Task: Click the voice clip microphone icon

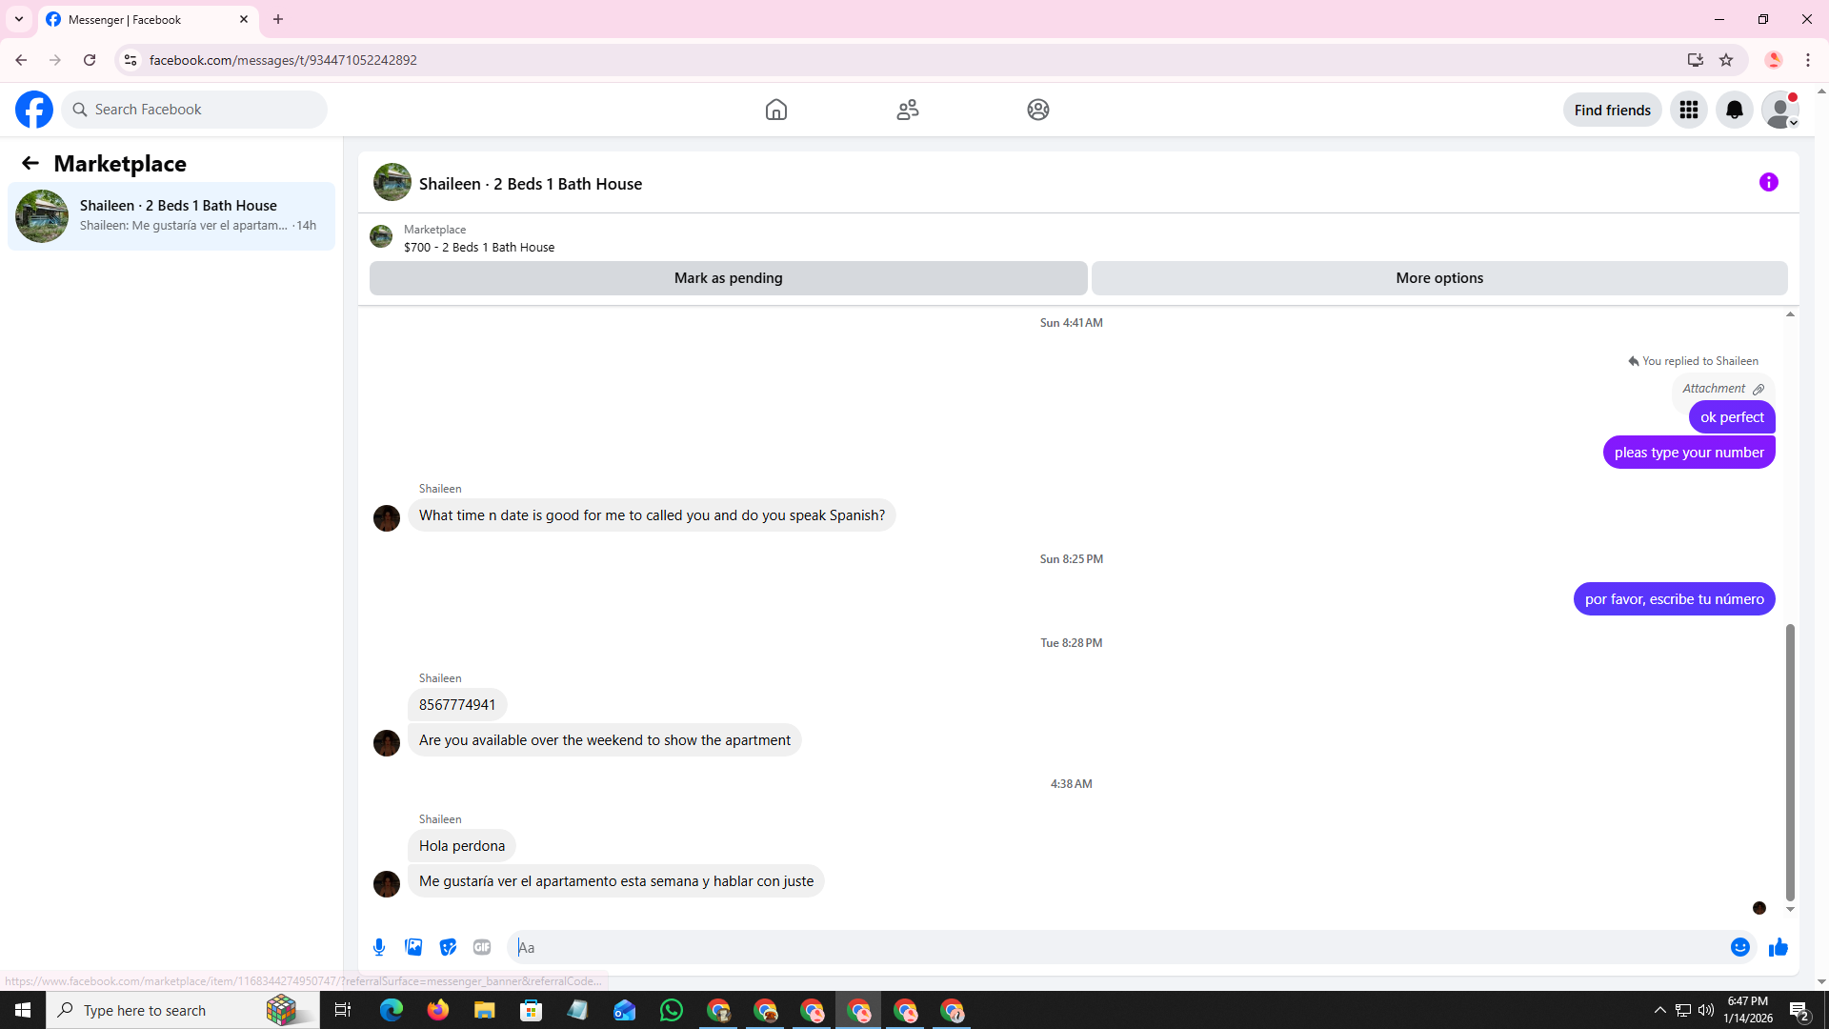Action: click(x=379, y=947)
